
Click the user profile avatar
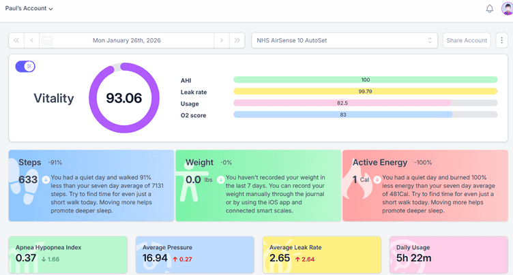(507, 9)
